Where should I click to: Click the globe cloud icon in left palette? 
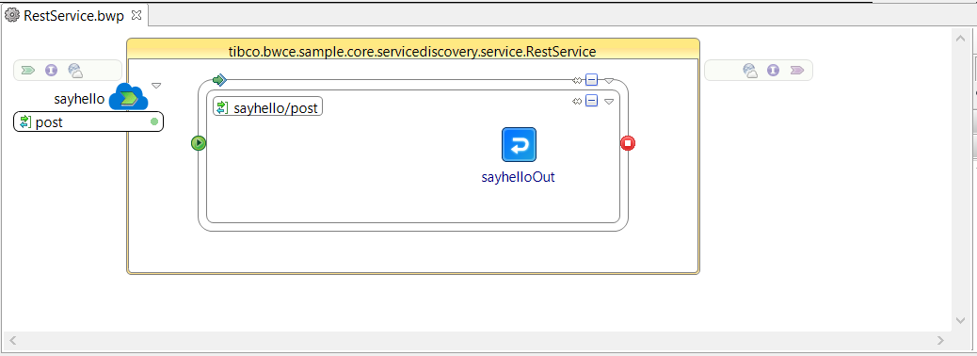tap(75, 71)
